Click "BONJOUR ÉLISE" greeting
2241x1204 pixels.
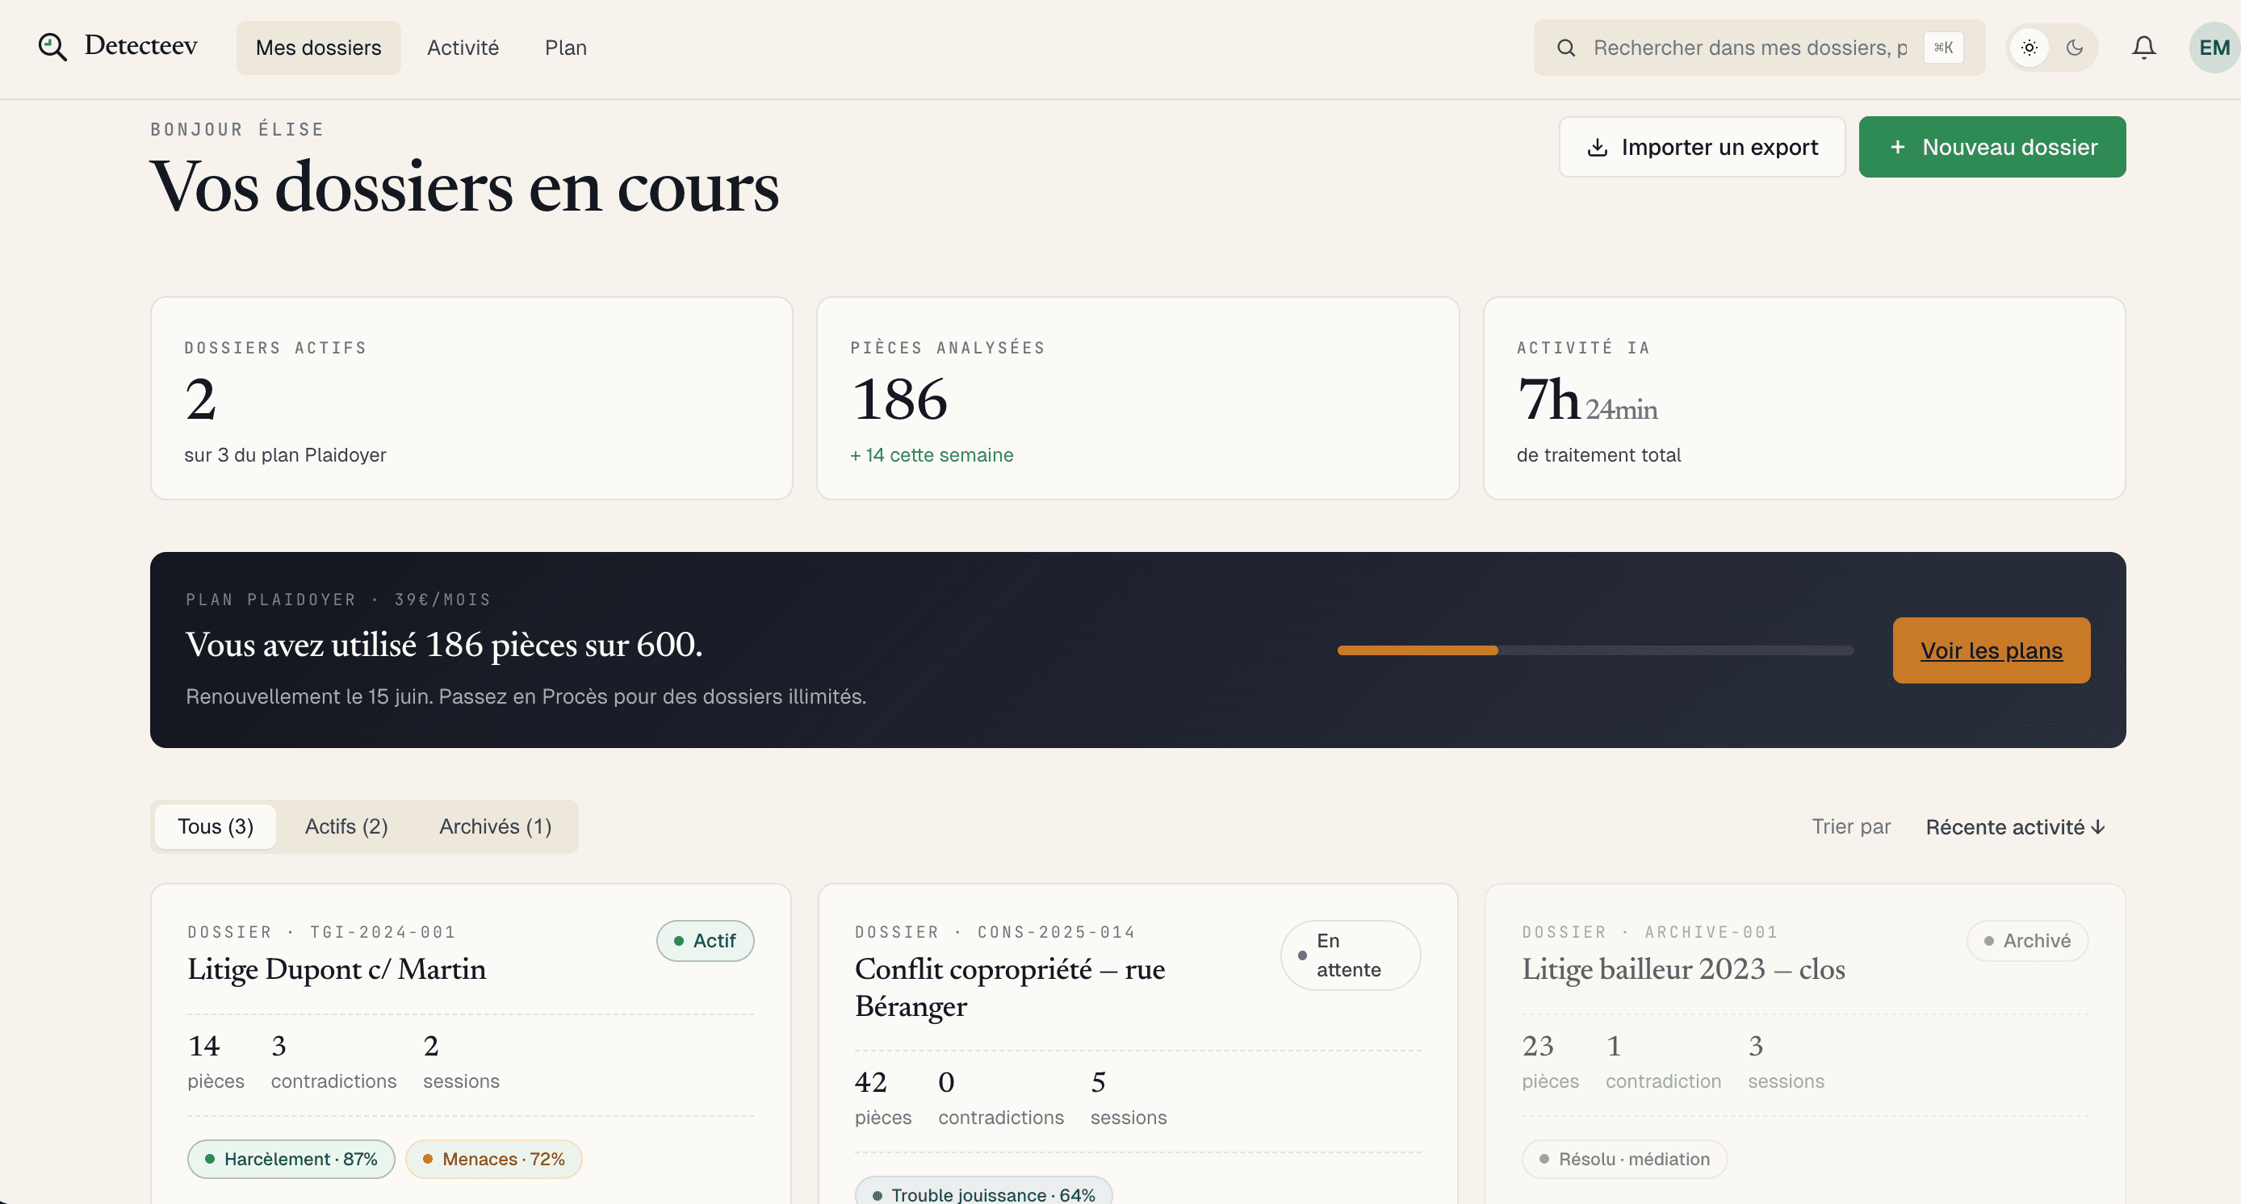(x=237, y=130)
